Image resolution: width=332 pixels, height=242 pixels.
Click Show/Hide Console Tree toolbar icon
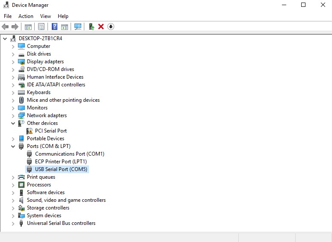(x=28, y=27)
